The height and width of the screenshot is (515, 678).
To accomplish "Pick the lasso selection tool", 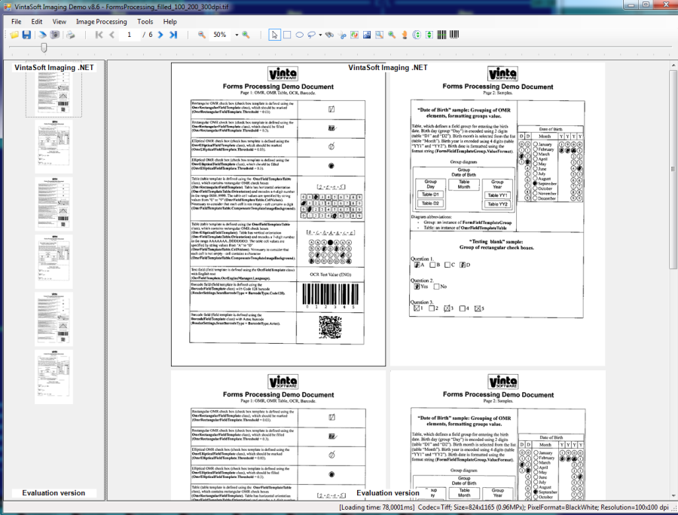I will point(311,35).
